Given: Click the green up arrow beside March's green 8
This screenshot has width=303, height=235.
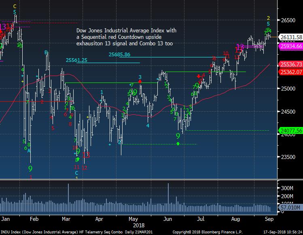Looking at the screenshot, I should click(x=78, y=159).
